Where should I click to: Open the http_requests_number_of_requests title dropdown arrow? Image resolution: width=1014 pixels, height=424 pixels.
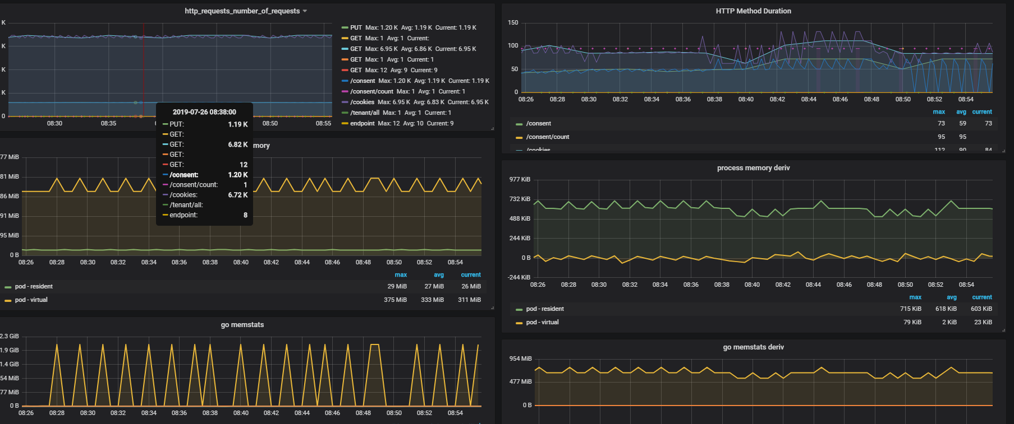(x=305, y=11)
